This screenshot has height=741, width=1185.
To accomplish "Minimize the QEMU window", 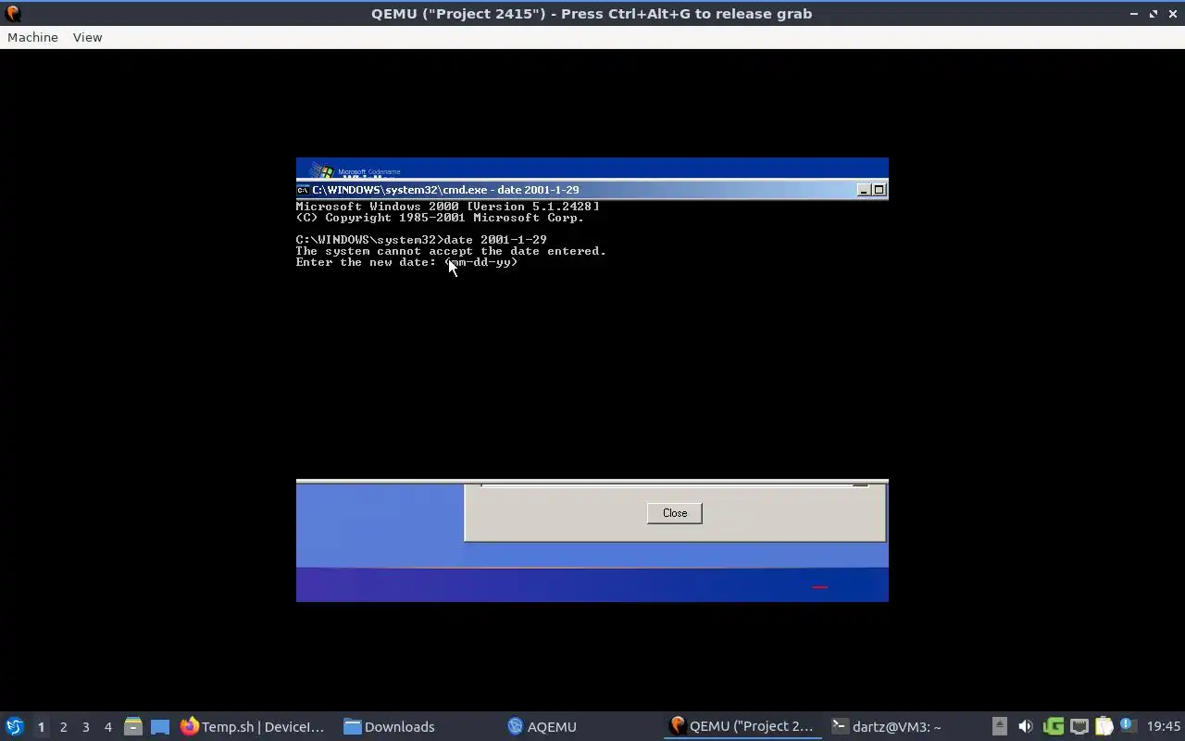I will click(x=1134, y=14).
